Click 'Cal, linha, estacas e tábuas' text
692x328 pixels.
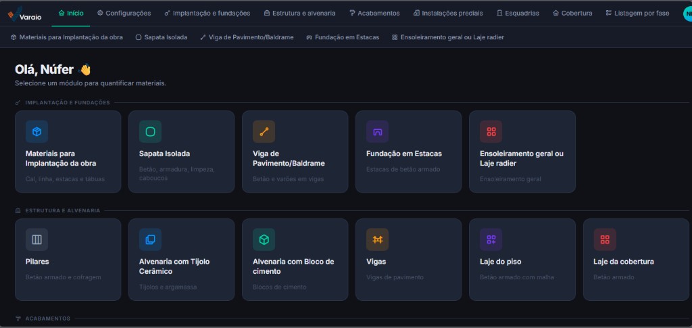pyautogui.click(x=66, y=179)
